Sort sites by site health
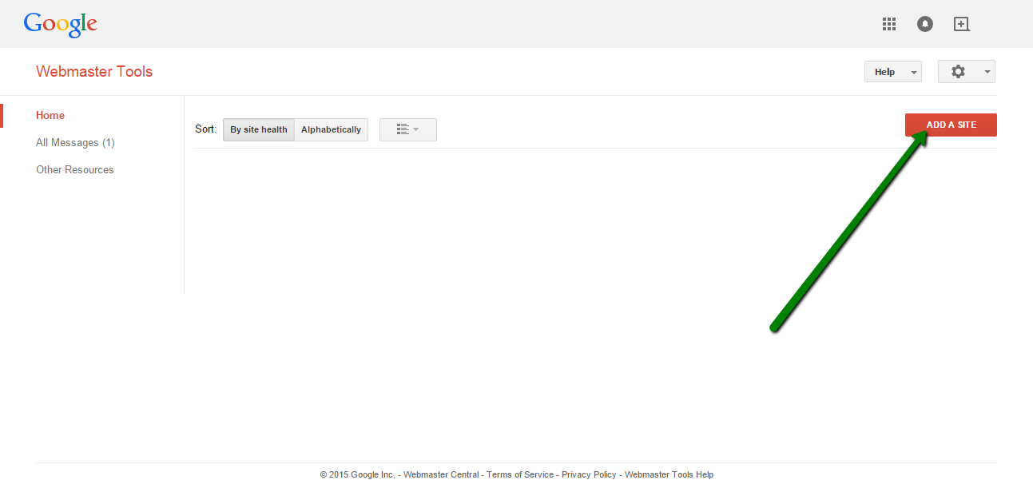Image resolution: width=1033 pixels, height=484 pixels. point(259,129)
